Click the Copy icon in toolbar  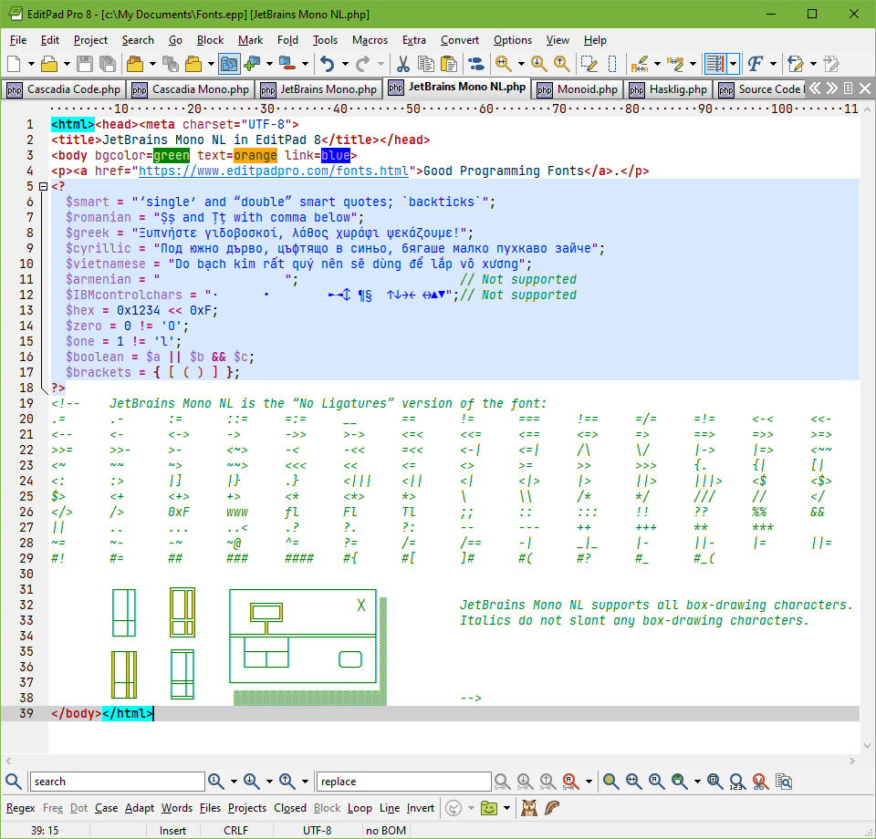click(x=426, y=64)
